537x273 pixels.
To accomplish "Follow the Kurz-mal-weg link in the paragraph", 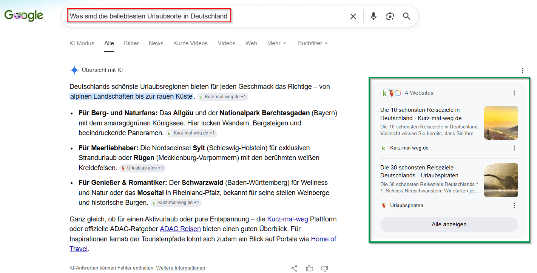I will (x=287, y=219).
